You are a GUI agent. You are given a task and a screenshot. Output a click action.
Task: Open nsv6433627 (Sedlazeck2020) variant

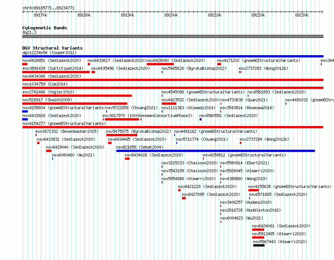pyautogui.click(x=117, y=60)
